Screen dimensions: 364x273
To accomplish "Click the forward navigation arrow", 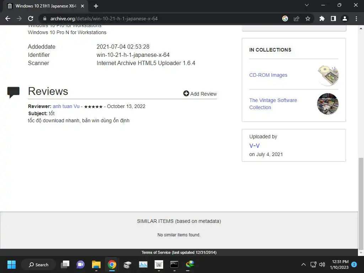I will (x=19, y=18).
